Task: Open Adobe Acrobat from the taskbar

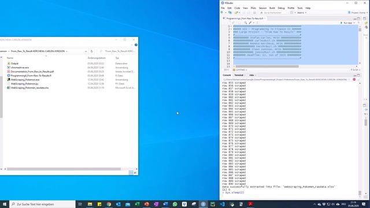Action: click(250, 204)
